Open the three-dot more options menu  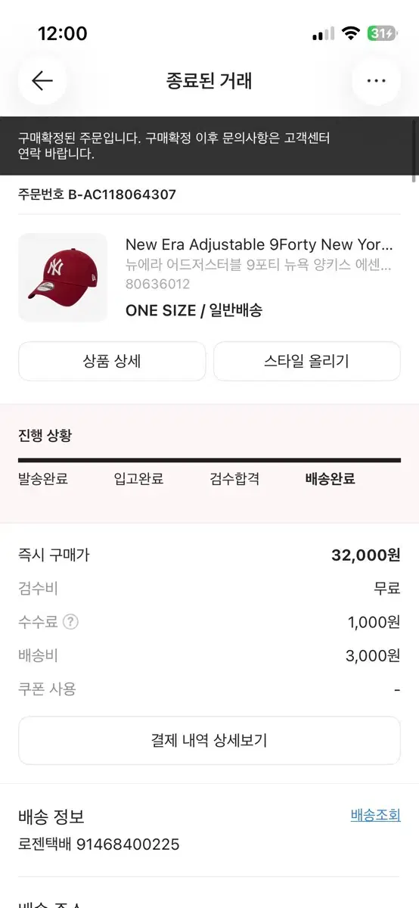(x=376, y=81)
